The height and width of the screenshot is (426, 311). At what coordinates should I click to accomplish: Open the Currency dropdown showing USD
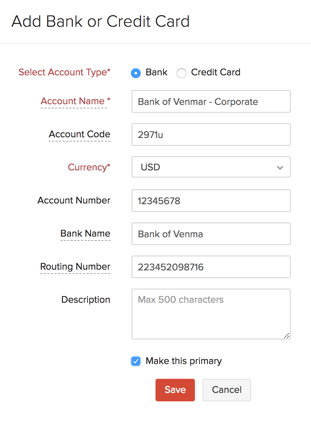[211, 167]
